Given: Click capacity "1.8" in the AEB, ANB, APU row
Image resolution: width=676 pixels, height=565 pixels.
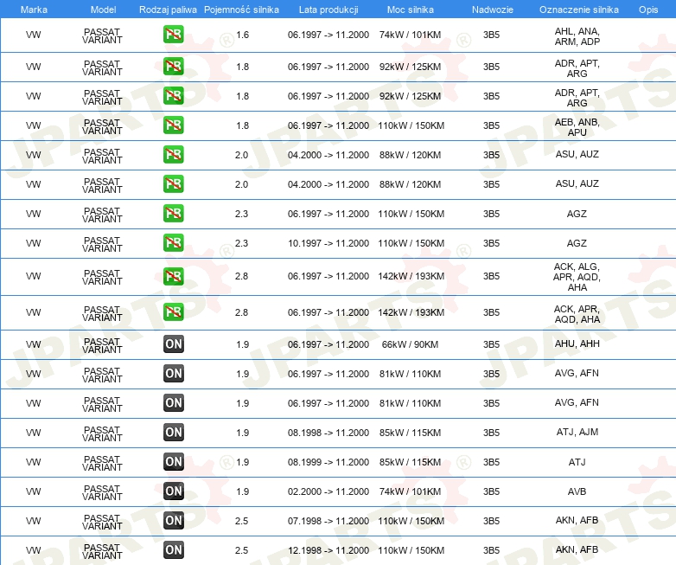Looking at the screenshot, I should coord(242,125).
